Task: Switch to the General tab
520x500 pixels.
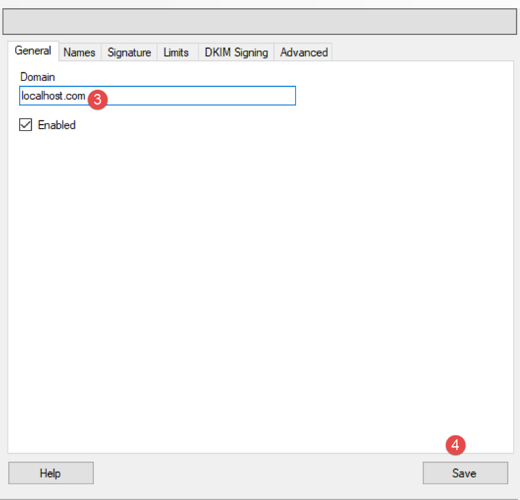Action: 33,51
